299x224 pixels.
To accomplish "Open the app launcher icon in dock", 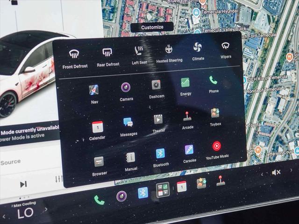I will tap(163, 189).
